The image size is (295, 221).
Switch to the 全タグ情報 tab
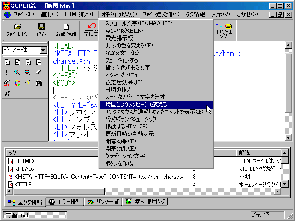25,203
